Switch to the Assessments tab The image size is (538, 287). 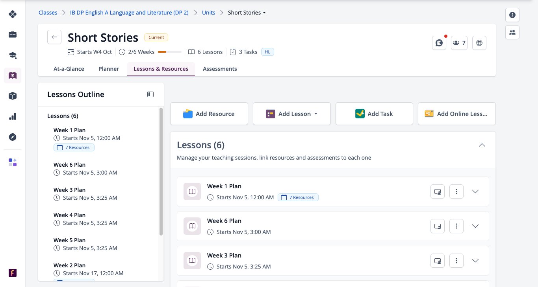point(220,69)
